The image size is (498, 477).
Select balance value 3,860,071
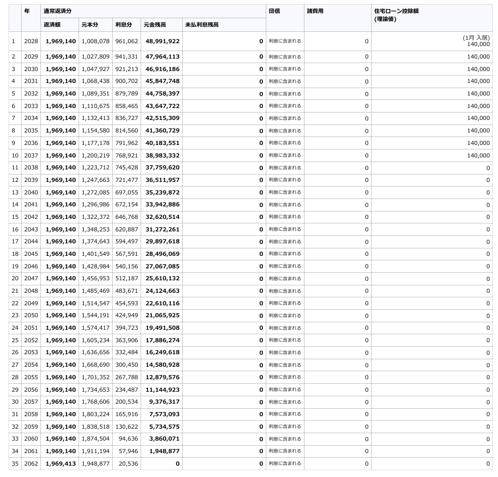pos(164,438)
